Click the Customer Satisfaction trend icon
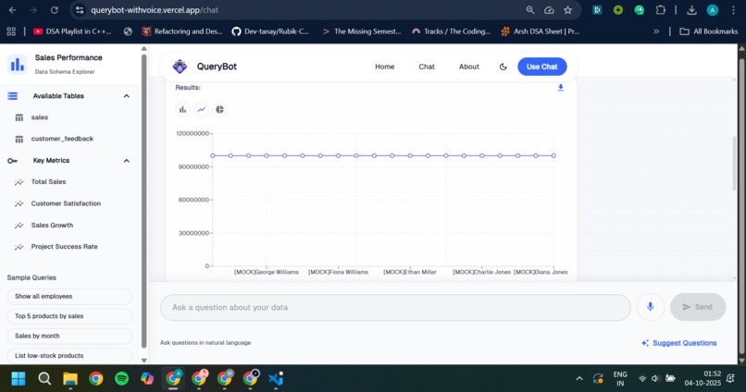The height and width of the screenshot is (392, 746). point(19,203)
